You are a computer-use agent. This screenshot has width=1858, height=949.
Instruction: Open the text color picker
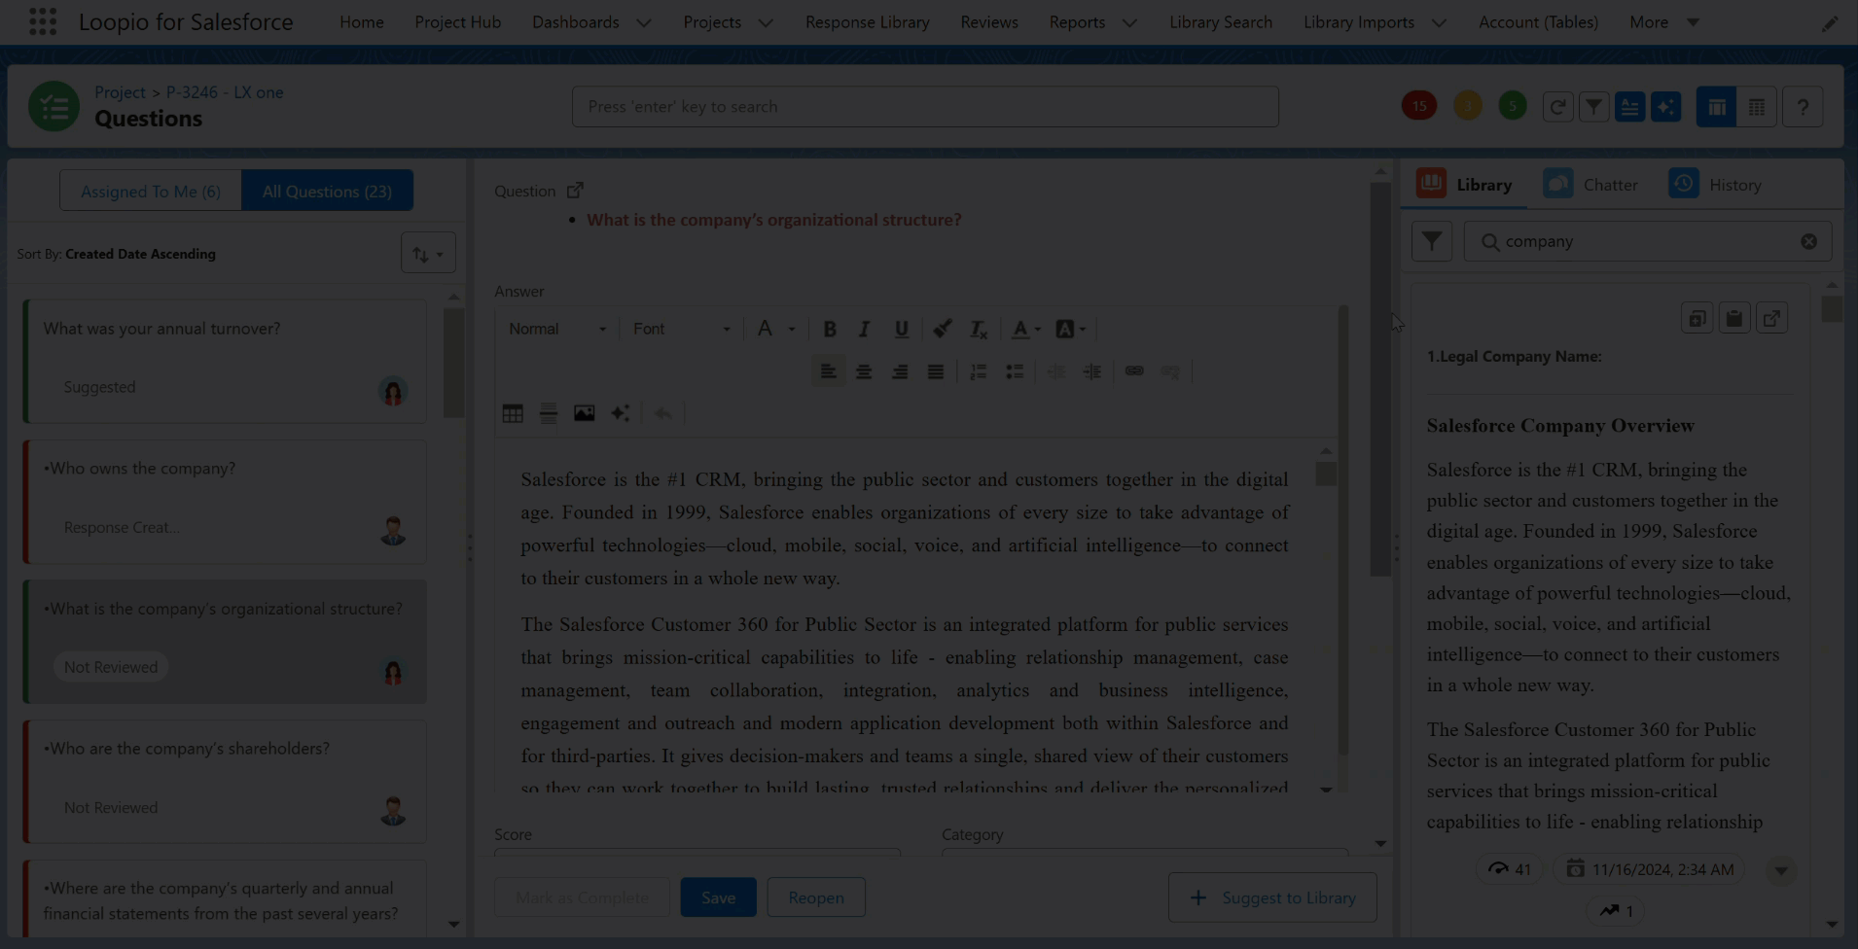pyautogui.click(x=1025, y=330)
